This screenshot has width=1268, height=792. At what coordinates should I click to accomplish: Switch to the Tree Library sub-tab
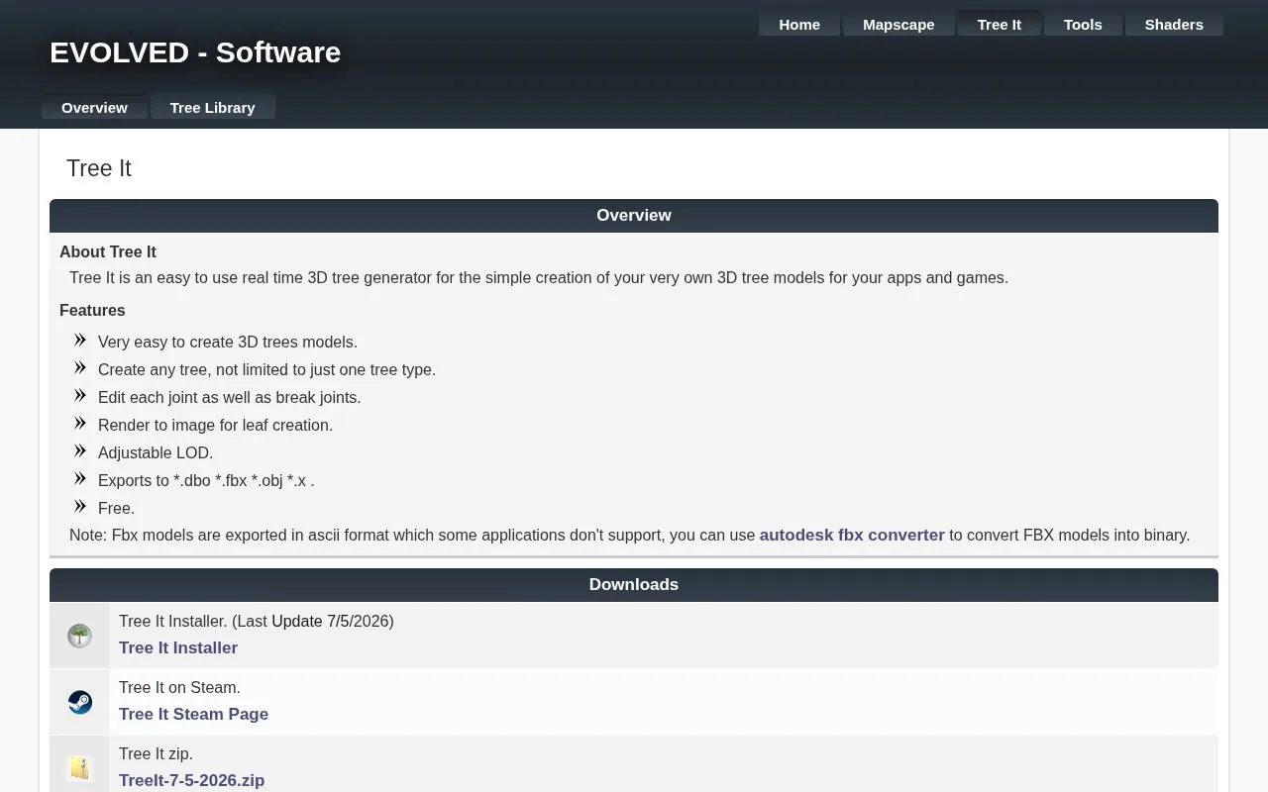[x=212, y=107]
